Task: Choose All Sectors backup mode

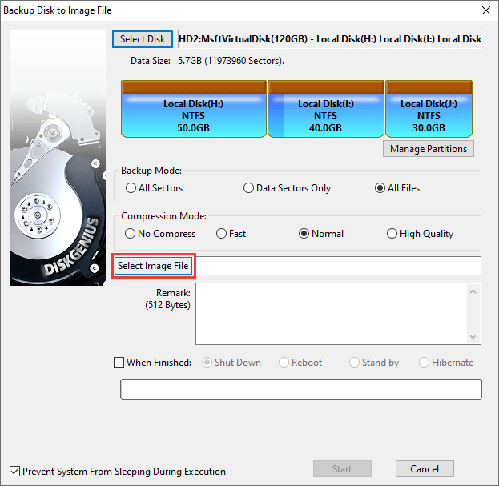Action: [x=131, y=188]
